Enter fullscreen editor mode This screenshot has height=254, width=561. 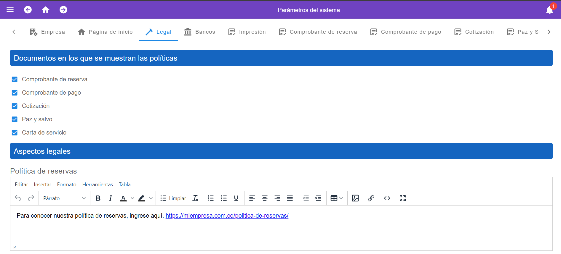point(402,198)
